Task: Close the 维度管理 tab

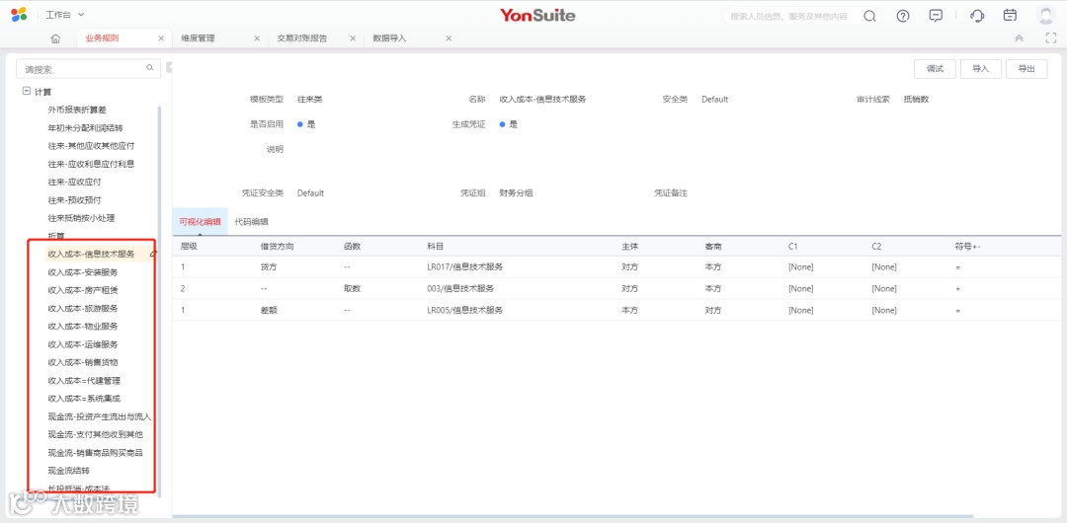Action: (x=257, y=38)
